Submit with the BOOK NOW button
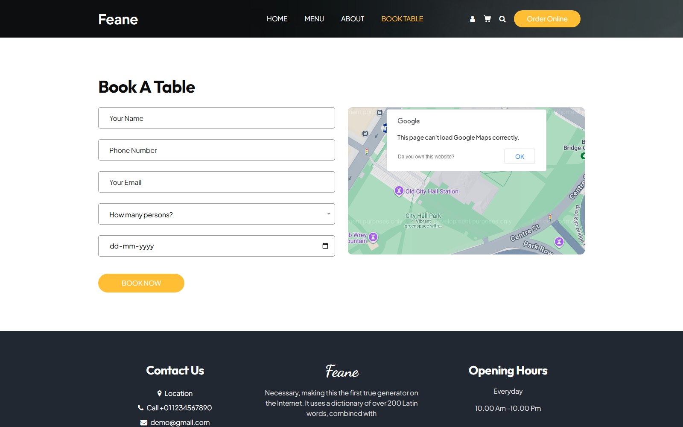683x427 pixels. pos(141,283)
